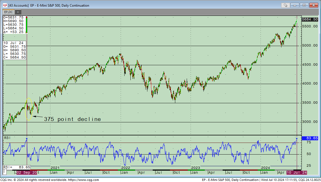Click the small white box at chart corner
The image size is (321, 182).
tap(5, 172)
